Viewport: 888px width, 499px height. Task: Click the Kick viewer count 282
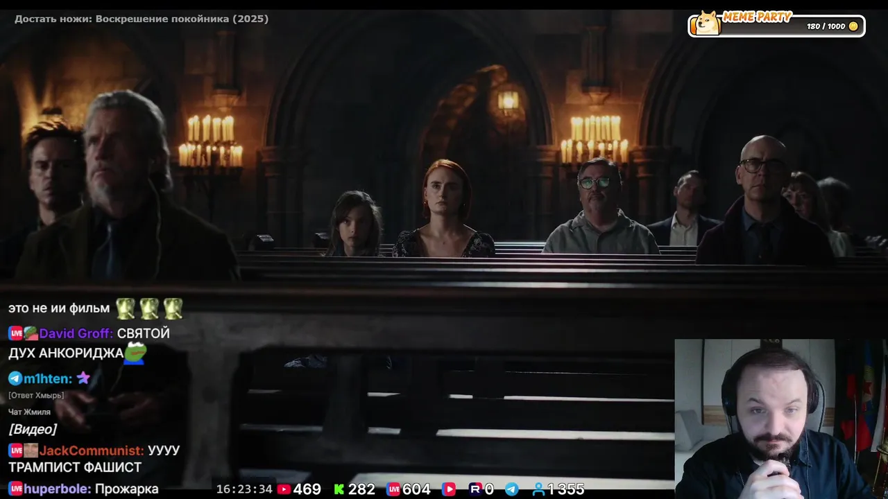[361, 489]
